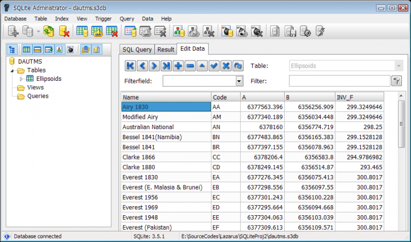This screenshot has width=411, height=242.
Task: Click the edit record up-arrow button
Action: tap(202, 66)
